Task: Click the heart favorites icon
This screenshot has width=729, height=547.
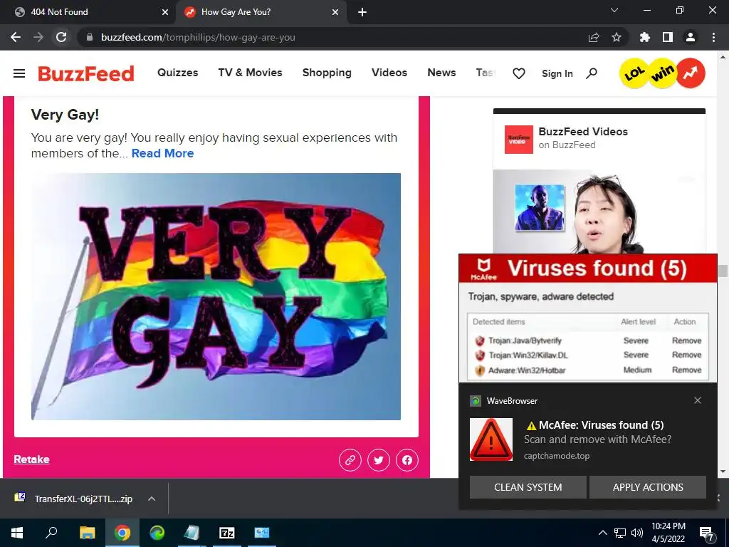Action: click(x=519, y=73)
